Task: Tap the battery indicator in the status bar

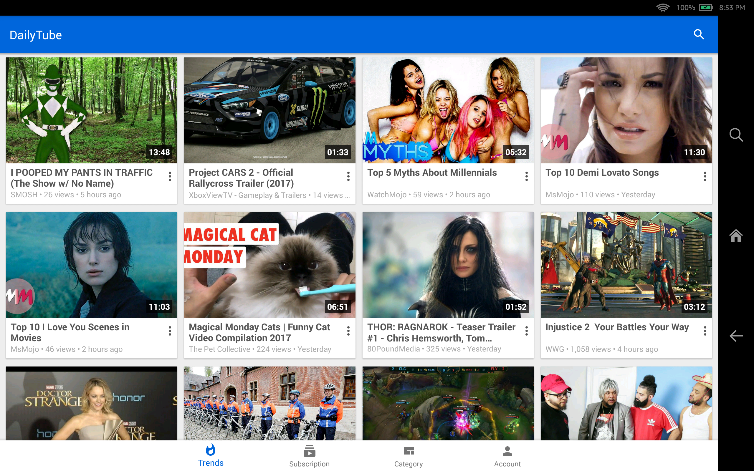Action: [706, 7]
